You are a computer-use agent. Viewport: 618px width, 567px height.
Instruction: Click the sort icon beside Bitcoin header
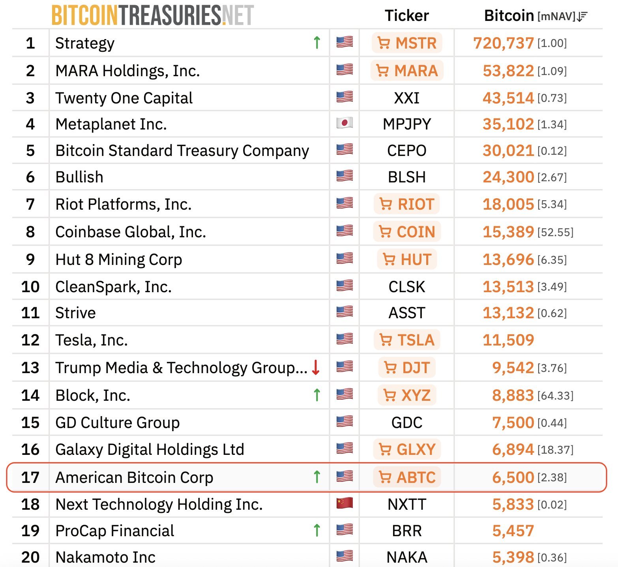(x=582, y=16)
